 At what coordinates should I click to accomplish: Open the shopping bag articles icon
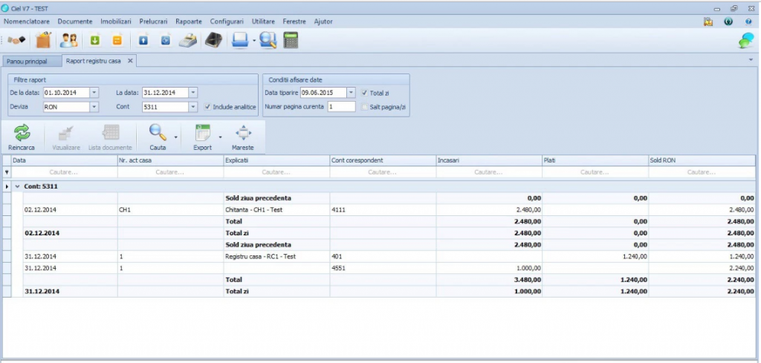click(x=44, y=41)
